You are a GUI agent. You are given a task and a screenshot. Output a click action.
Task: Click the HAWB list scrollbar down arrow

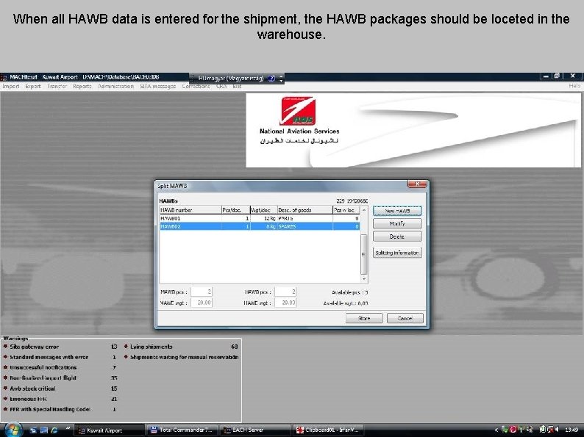coord(364,279)
